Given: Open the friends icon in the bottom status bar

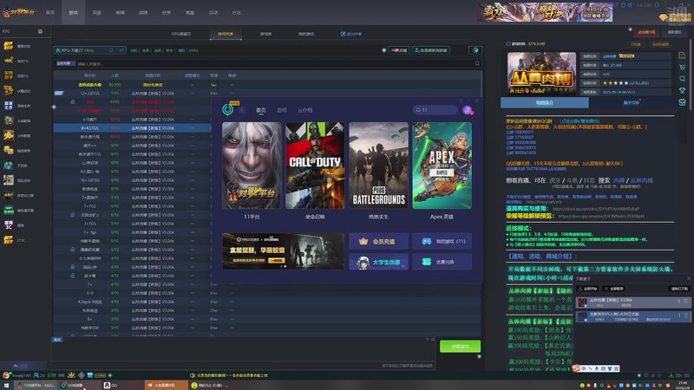Looking at the screenshot, I should [x=36, y=375].
